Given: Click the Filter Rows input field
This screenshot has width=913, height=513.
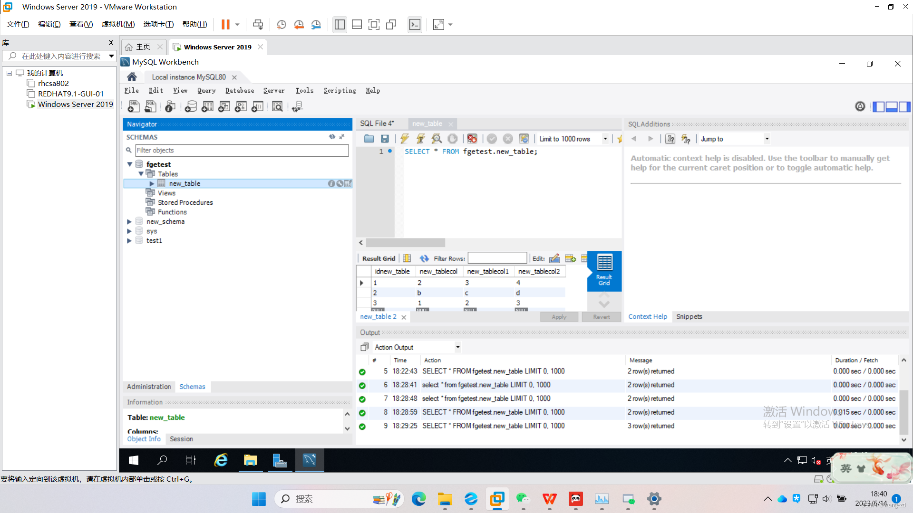Looking at the screenshot, I should (497, 258).
